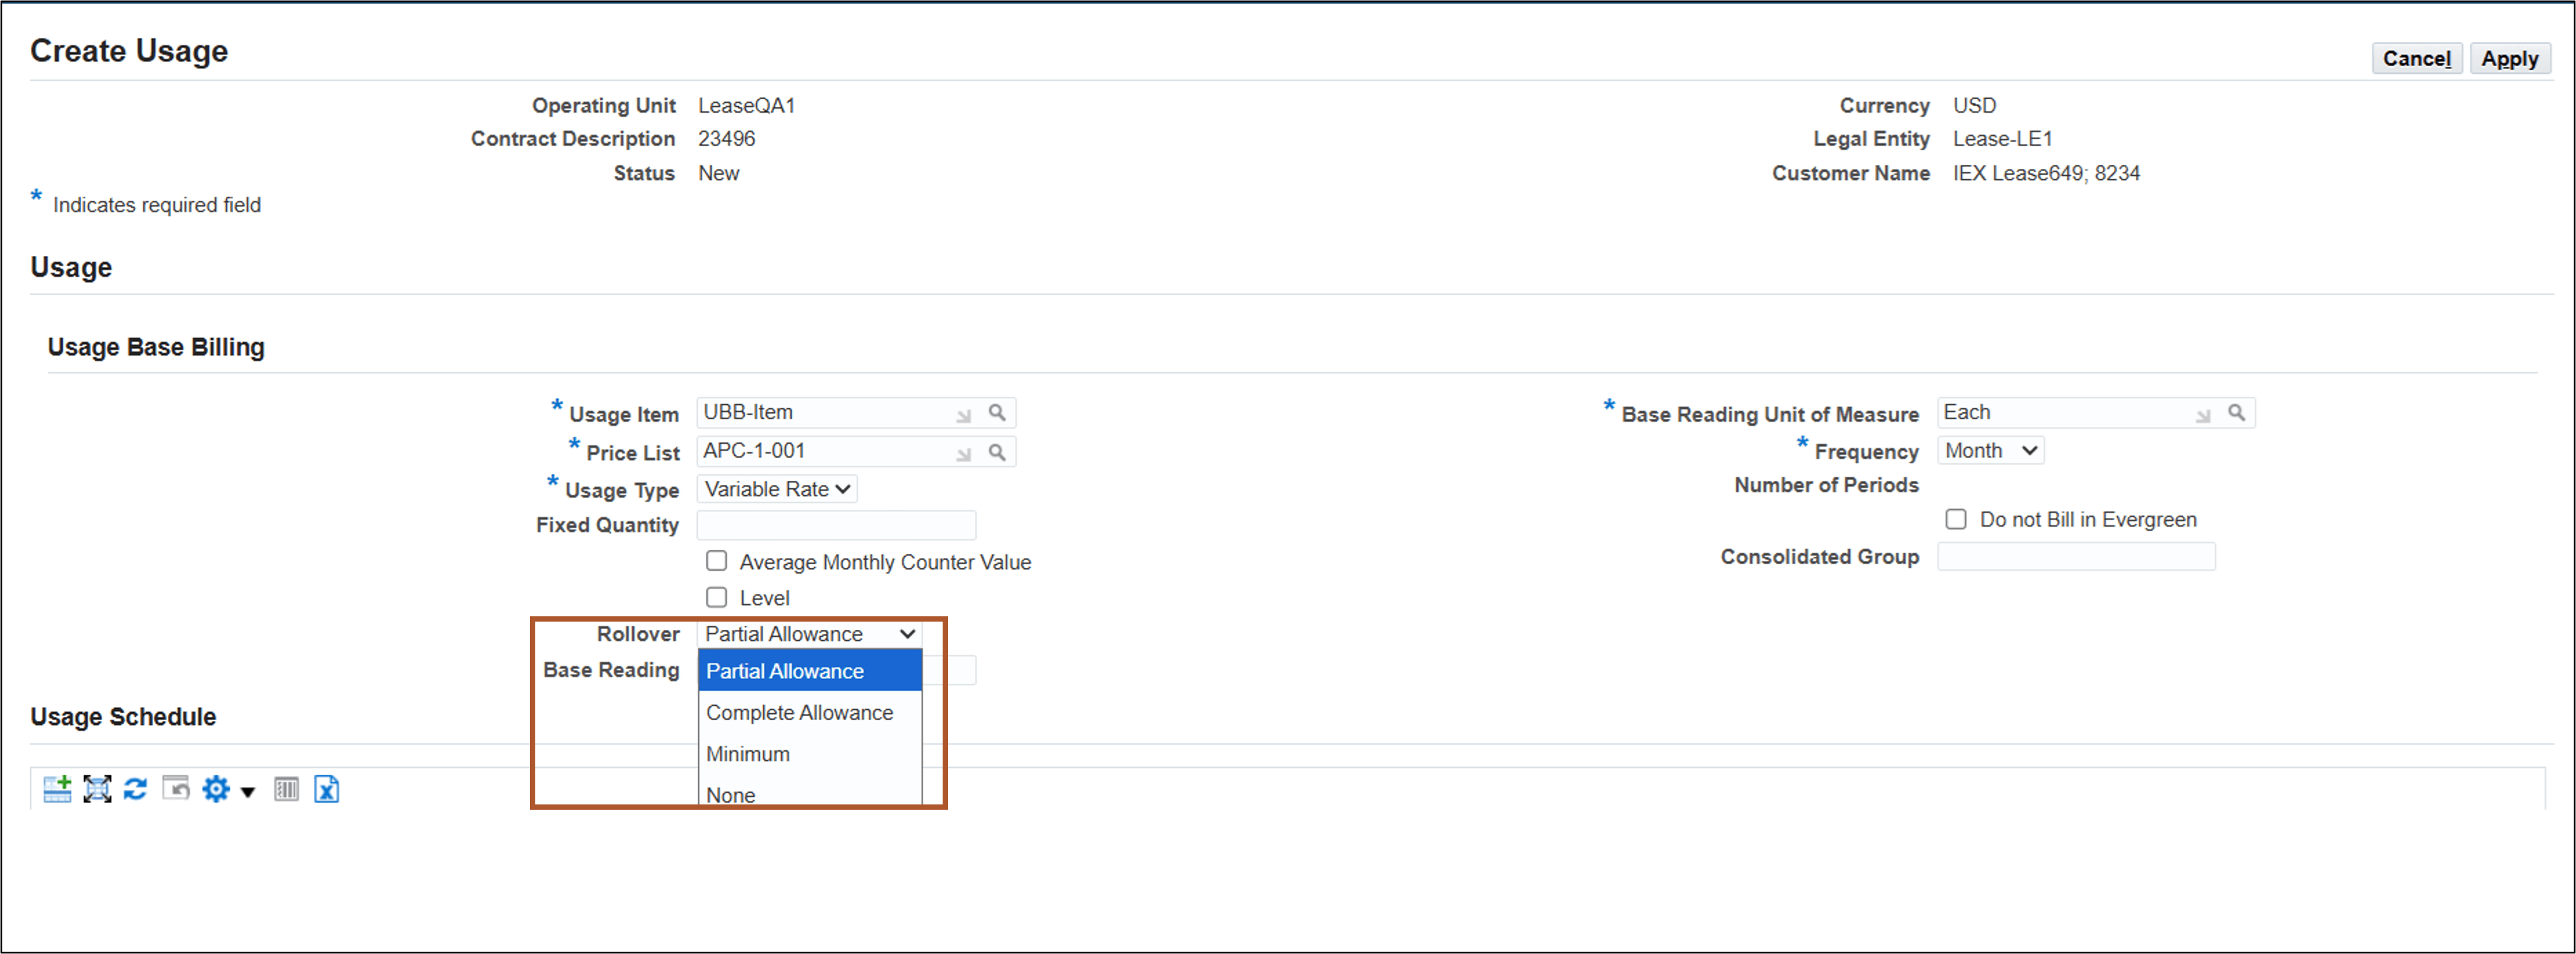Refresh the Usage Schedule table

[135, 789]
